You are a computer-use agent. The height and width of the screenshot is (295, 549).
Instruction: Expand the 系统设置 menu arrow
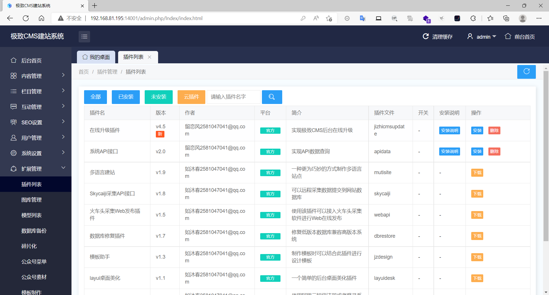click(63, 152)
